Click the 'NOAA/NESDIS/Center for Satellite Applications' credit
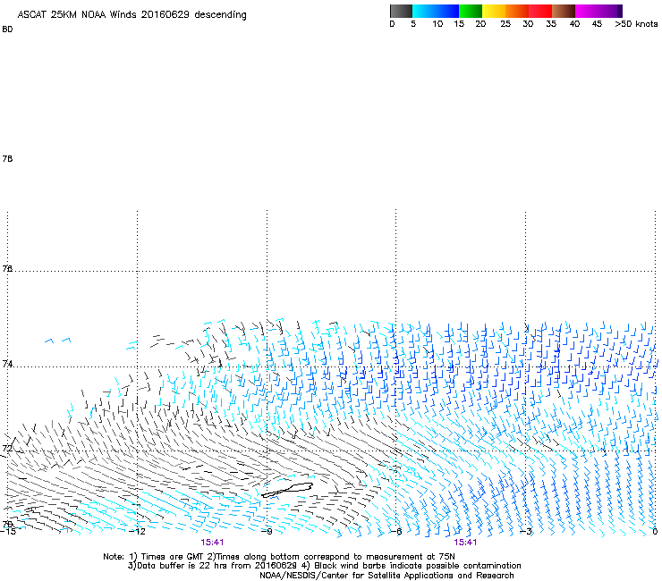 click(386, 576)
